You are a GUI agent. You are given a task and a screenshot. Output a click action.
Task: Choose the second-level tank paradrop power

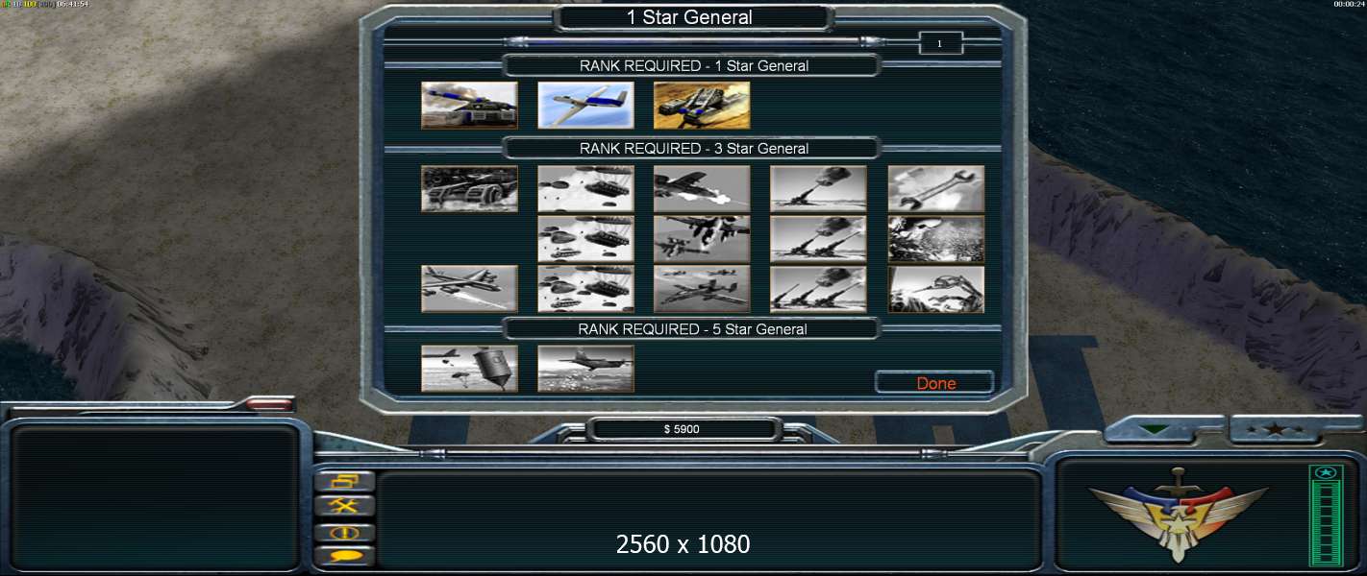click(x=585, y=239)
